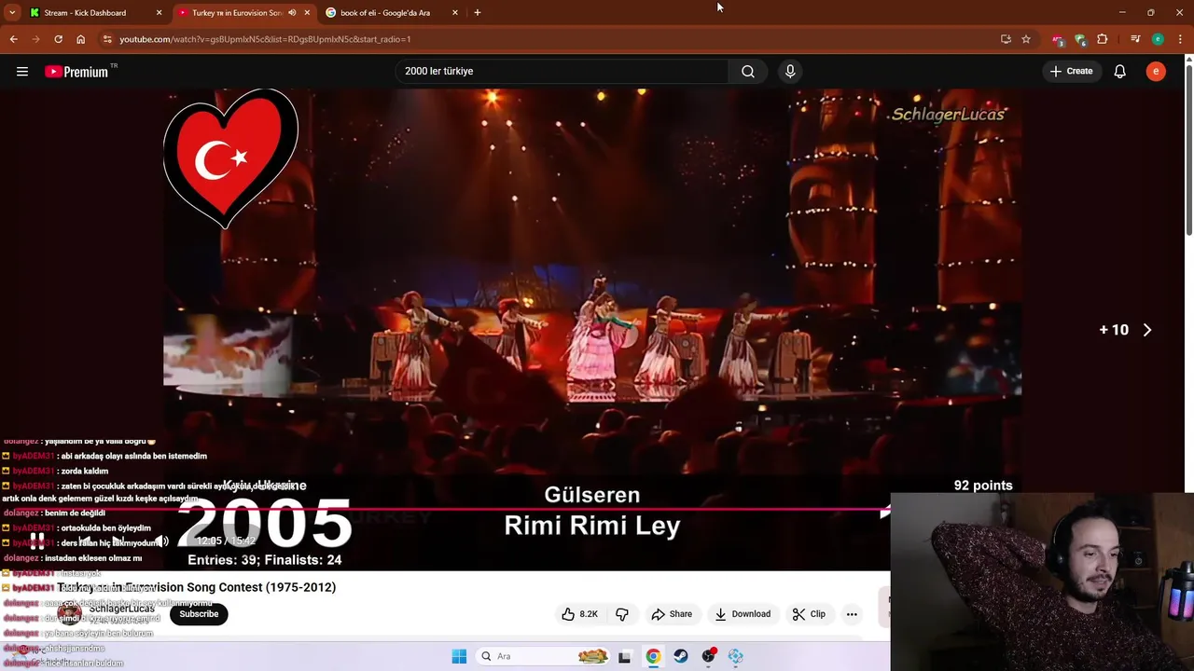Dislike the video

[x=622, y=614]
